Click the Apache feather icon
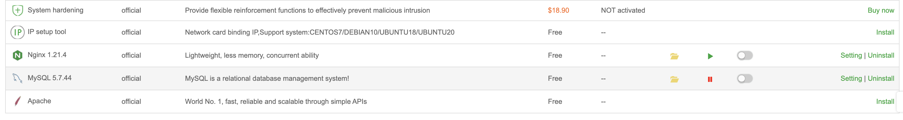Viewport: 903px width, 120px height. 17,102
